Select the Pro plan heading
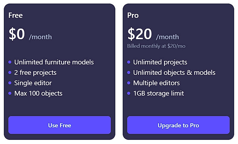Screen dimensions: 238x144 click(x=133, y=15)
